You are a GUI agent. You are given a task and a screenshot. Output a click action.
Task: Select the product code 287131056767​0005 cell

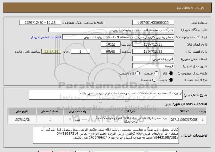coord(184,120)
